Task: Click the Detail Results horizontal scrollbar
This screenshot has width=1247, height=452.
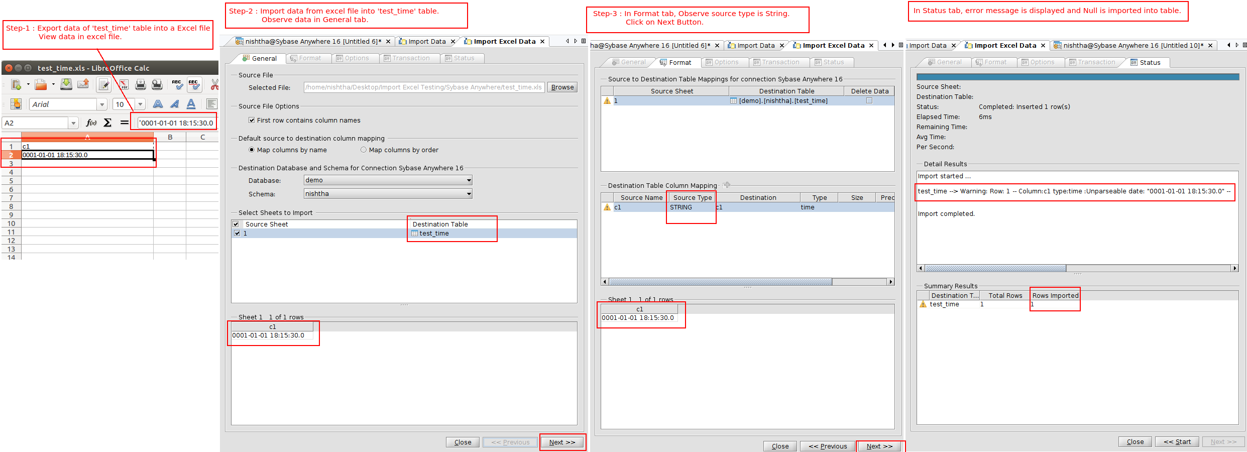Action: point(995,268)
